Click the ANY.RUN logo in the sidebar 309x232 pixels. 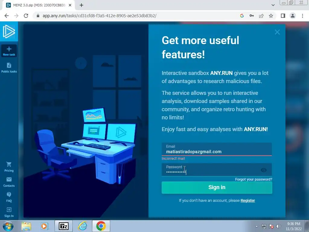[x=9, y=31]
